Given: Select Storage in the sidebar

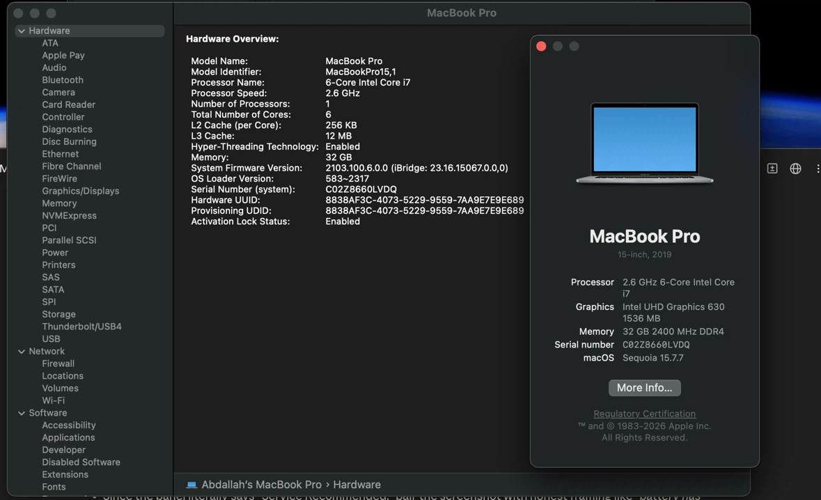Looking at the screenshot, I should click(58, 314).
